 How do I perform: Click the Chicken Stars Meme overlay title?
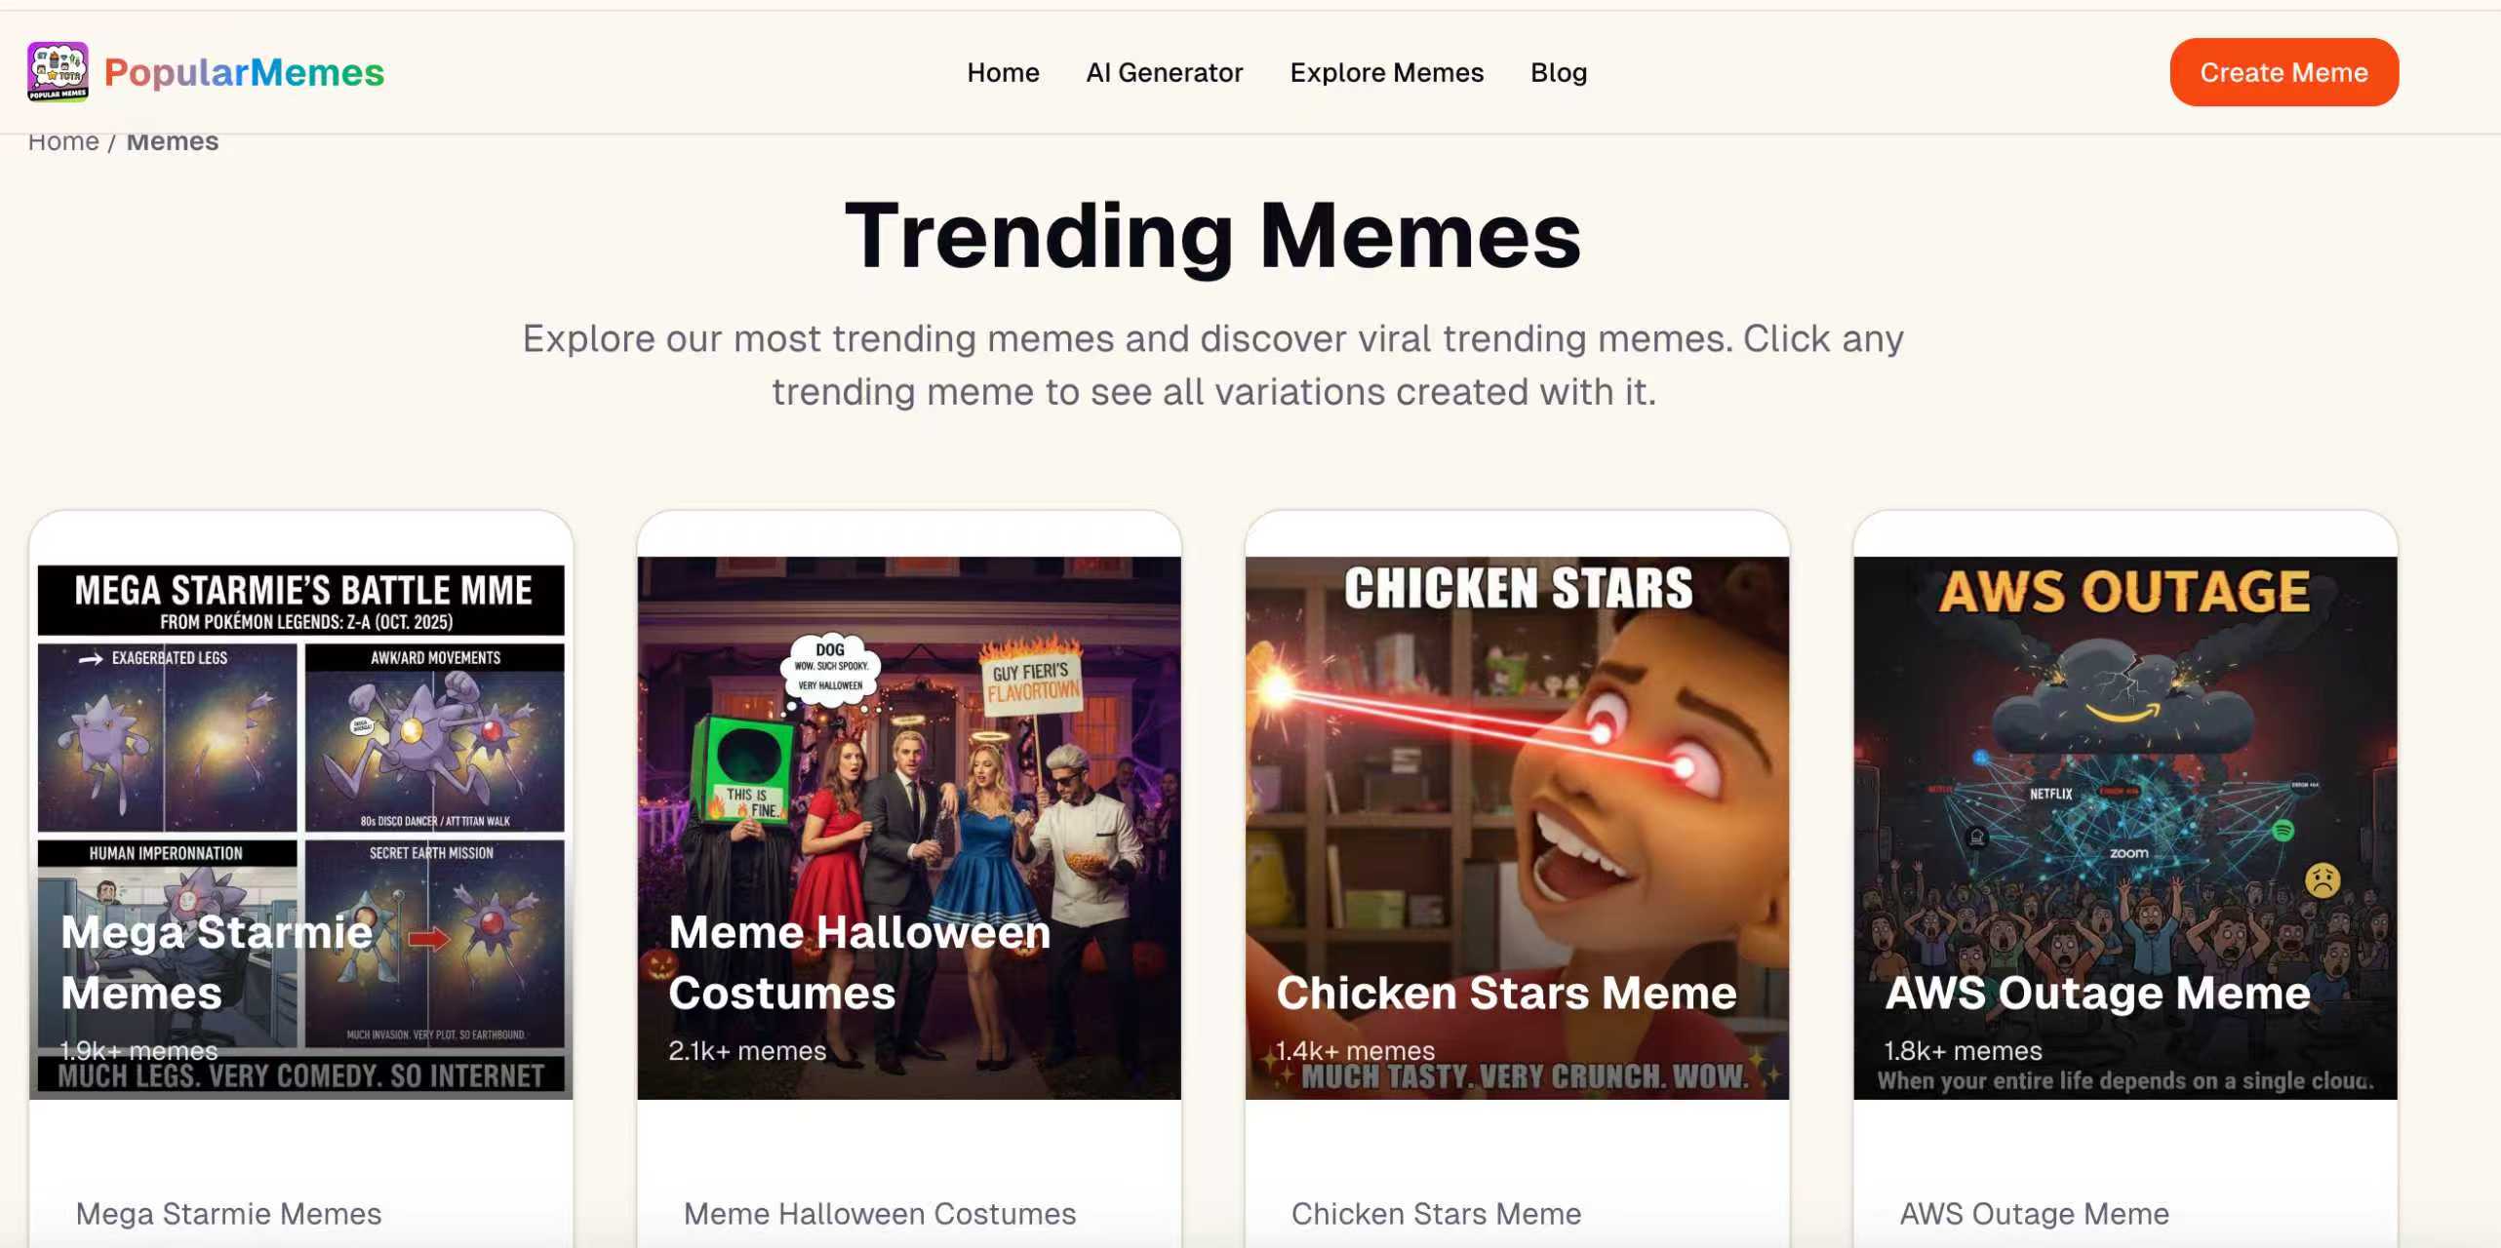tap(1506, 993)
